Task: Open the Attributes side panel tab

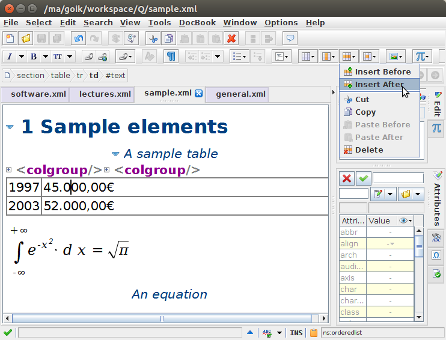Action: (x=437, y=199)
